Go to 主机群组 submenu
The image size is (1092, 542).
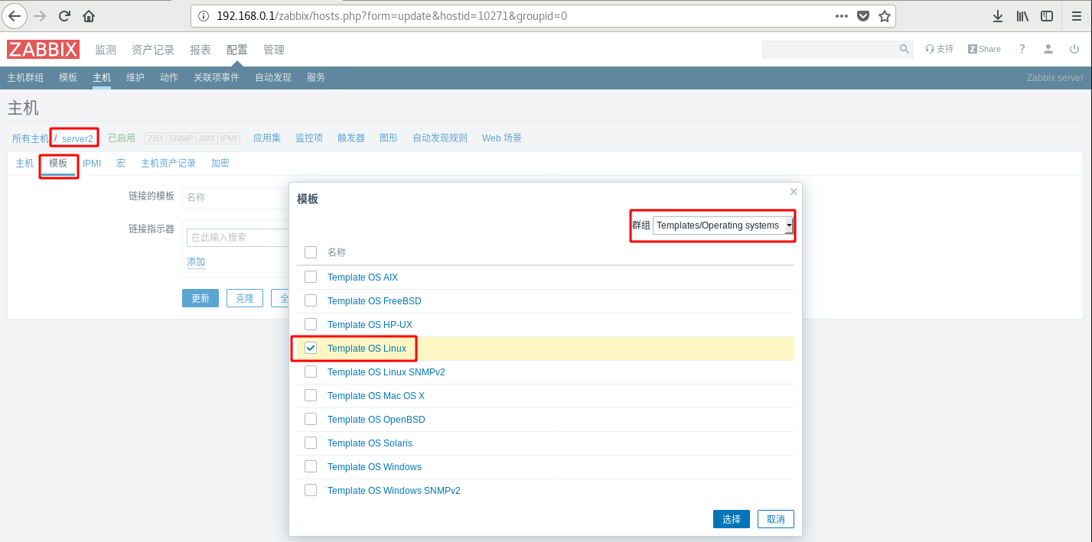point(25,78)
